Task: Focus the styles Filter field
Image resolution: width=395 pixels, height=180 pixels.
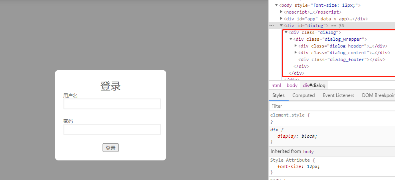Action: pos(332,106)
